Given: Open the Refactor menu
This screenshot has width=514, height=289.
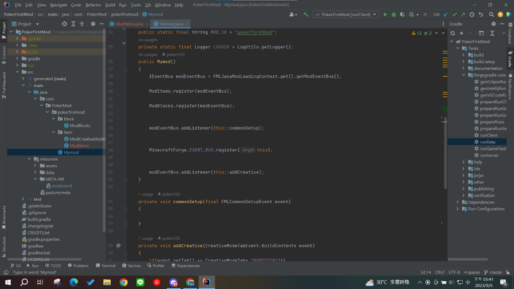Looking at the screenshot, I should (93, 5).
